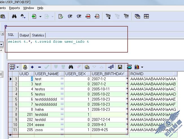
Task: Click the Find next binoculars-arrow icon
Action: [x=23, y=16]
